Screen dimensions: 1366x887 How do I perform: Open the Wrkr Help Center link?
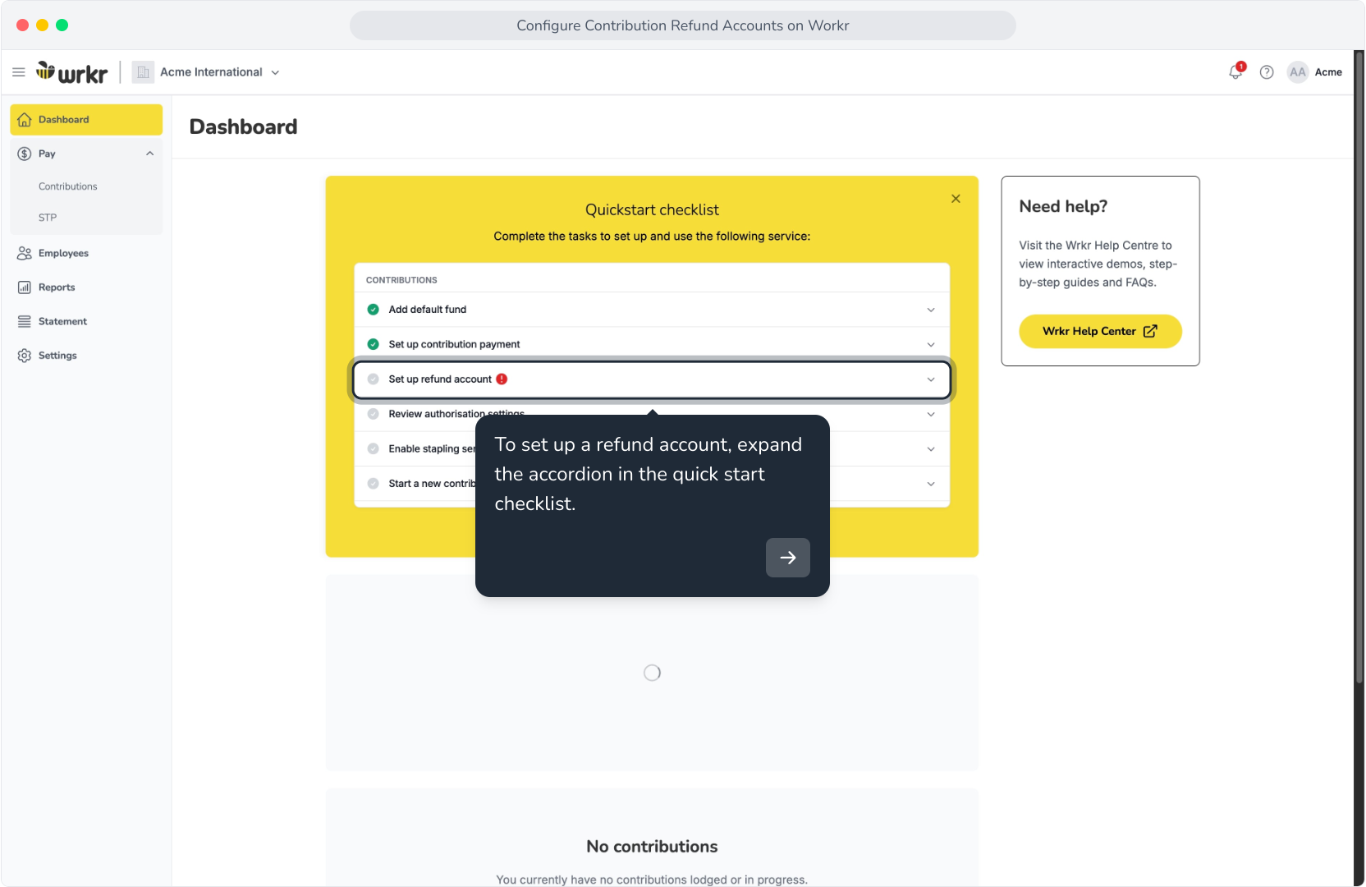[1100, 331]
